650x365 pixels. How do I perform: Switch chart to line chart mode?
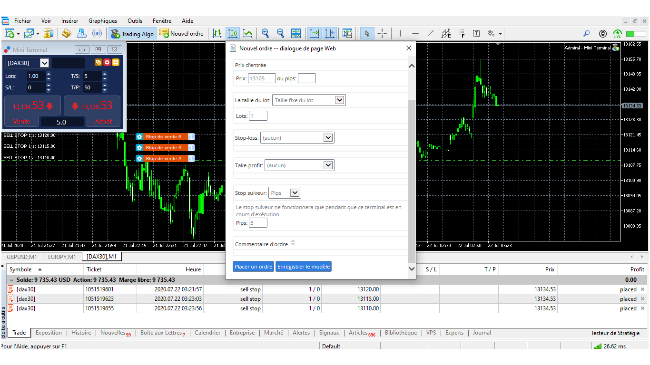[248, 33]
